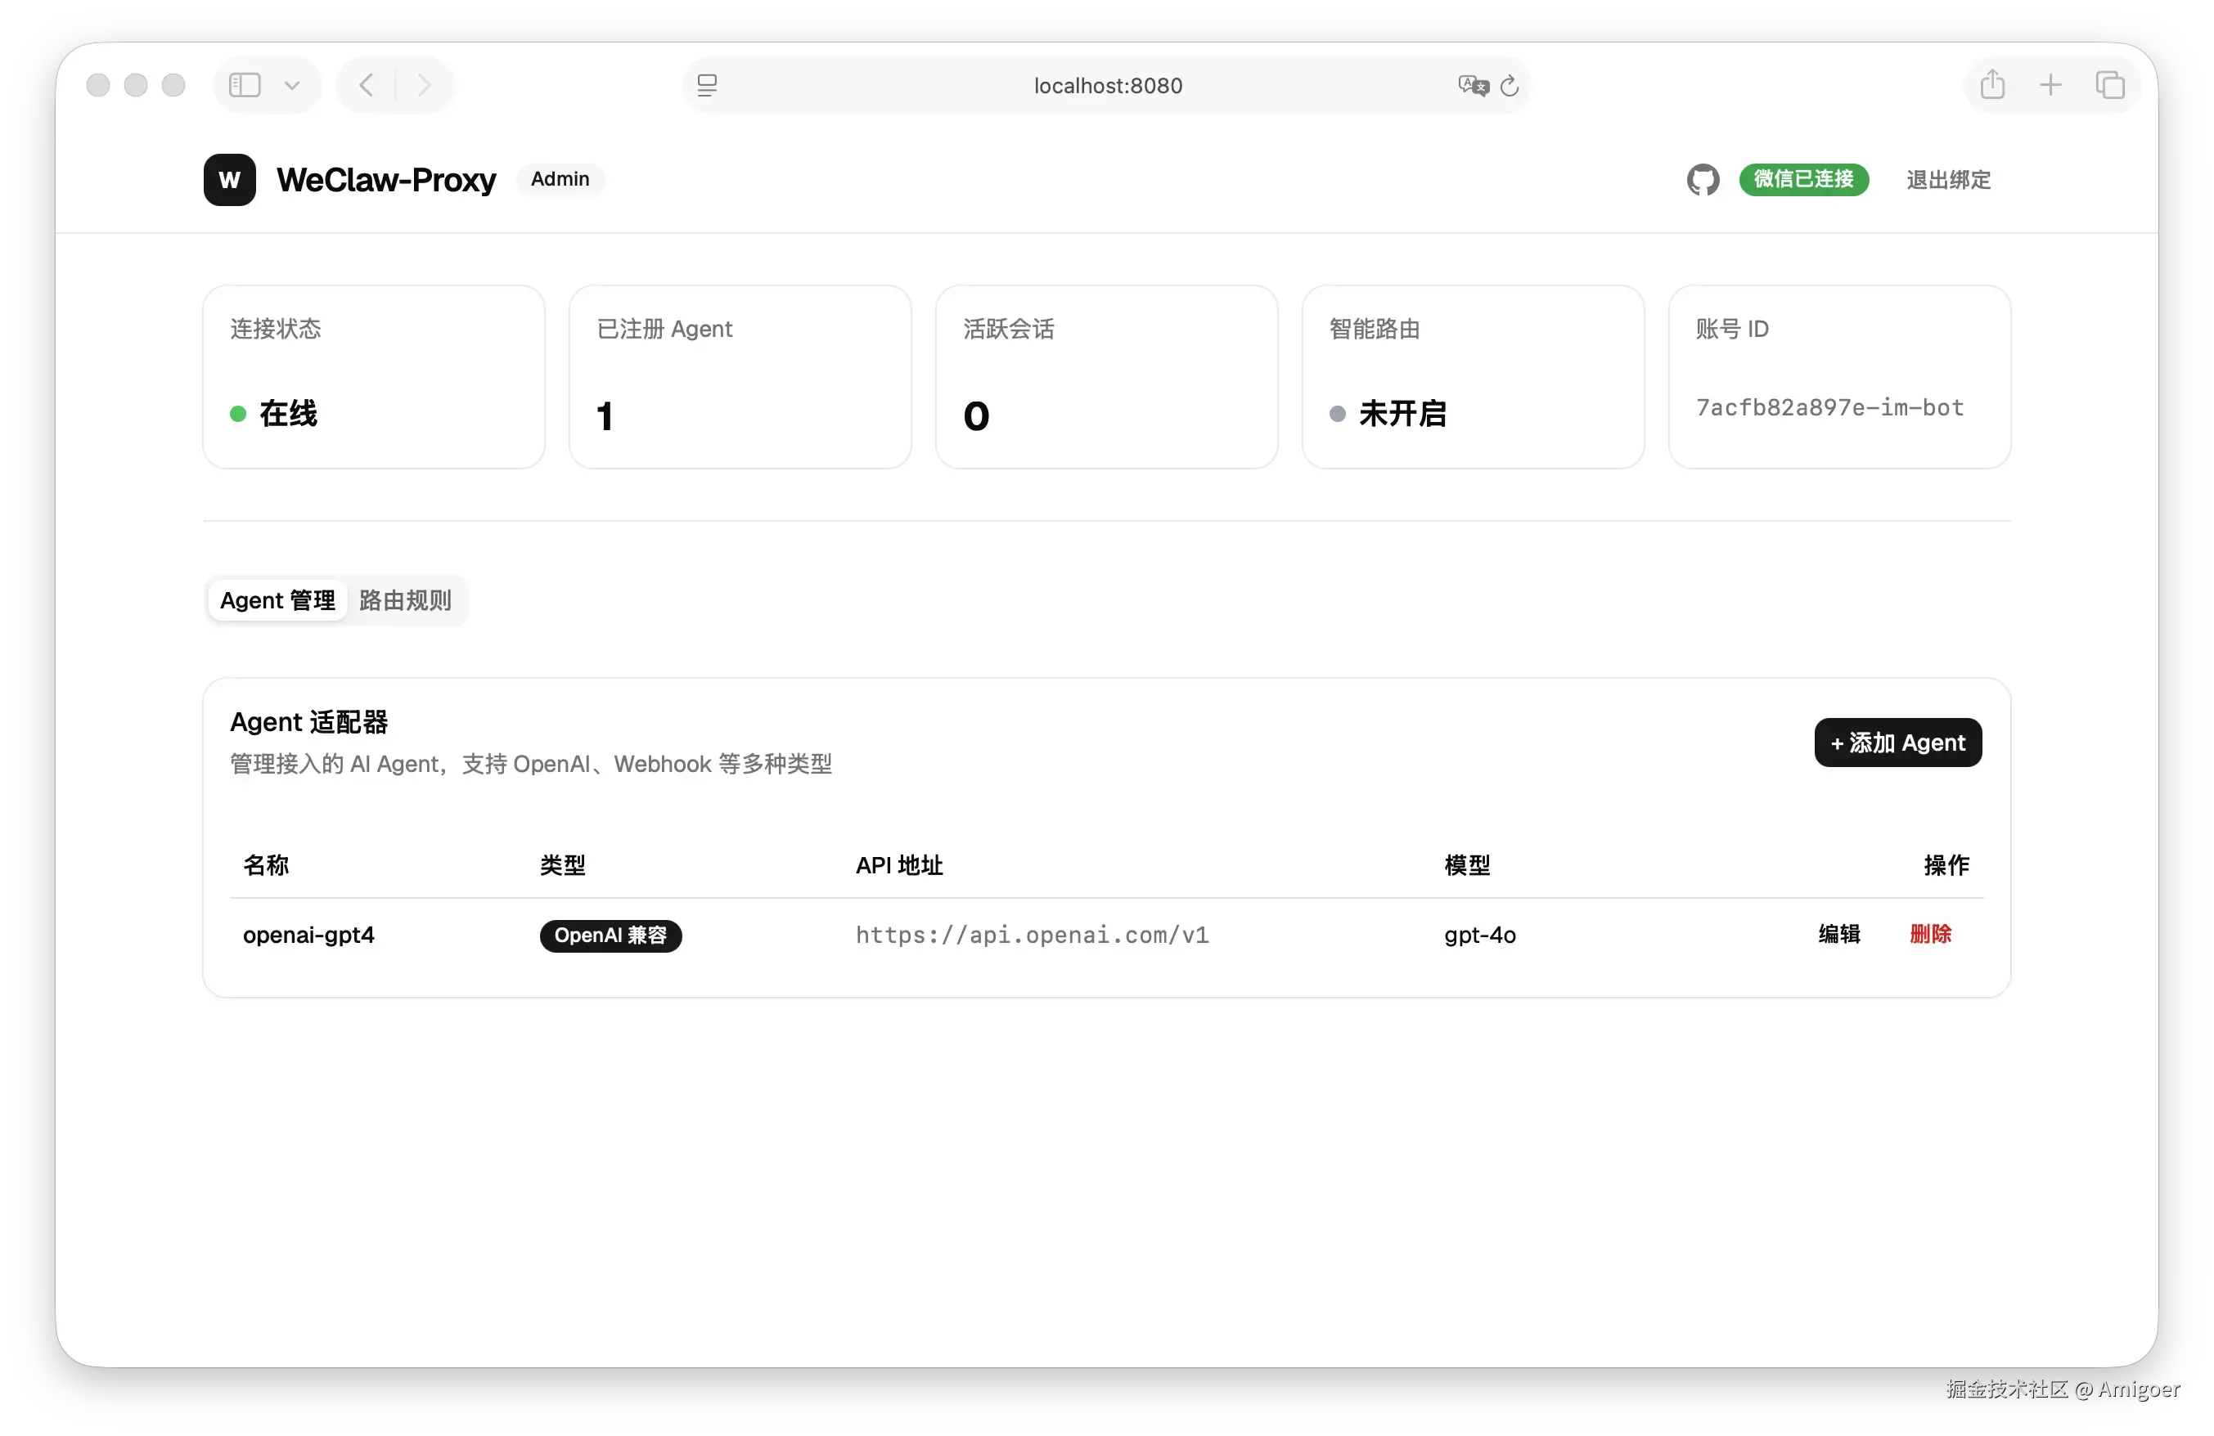Delete the openai-gpt4 agent
Viewport: 2214px width, 1436px height.
[x=1931, y=935]
